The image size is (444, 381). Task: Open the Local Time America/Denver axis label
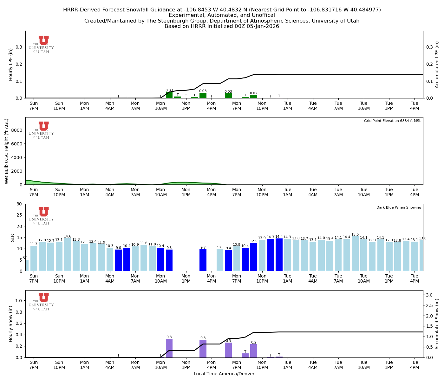click(x=224, y=374)
